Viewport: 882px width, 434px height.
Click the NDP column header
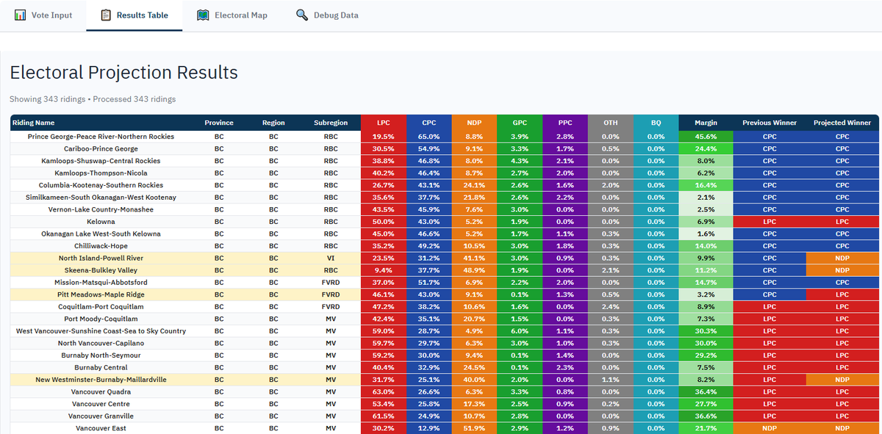[x=474, y=123]
